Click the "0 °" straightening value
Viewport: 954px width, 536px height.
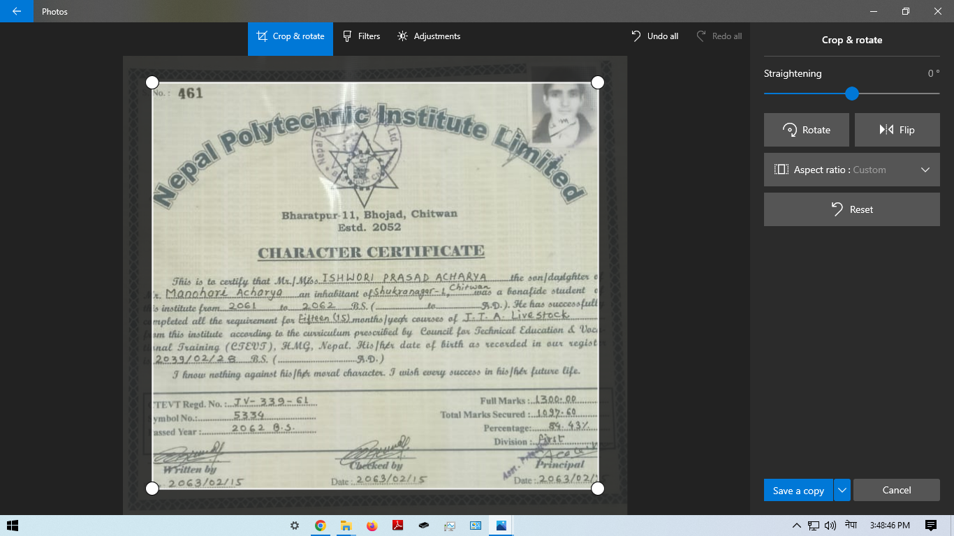(934, 73)
